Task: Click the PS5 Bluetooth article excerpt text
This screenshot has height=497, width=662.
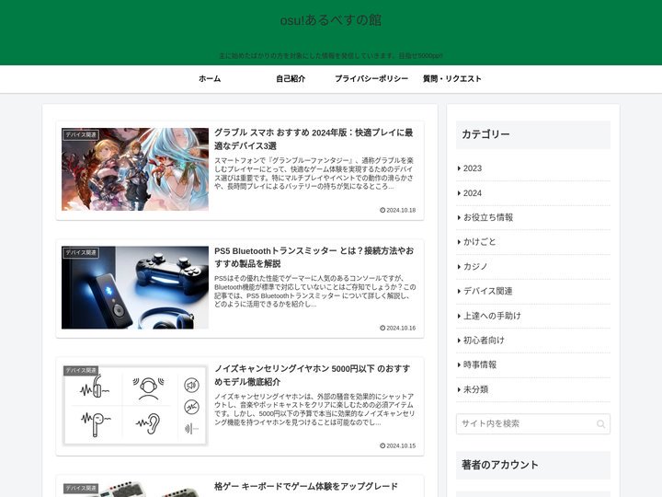Action: pyautogui.click(x=315, y=291)
